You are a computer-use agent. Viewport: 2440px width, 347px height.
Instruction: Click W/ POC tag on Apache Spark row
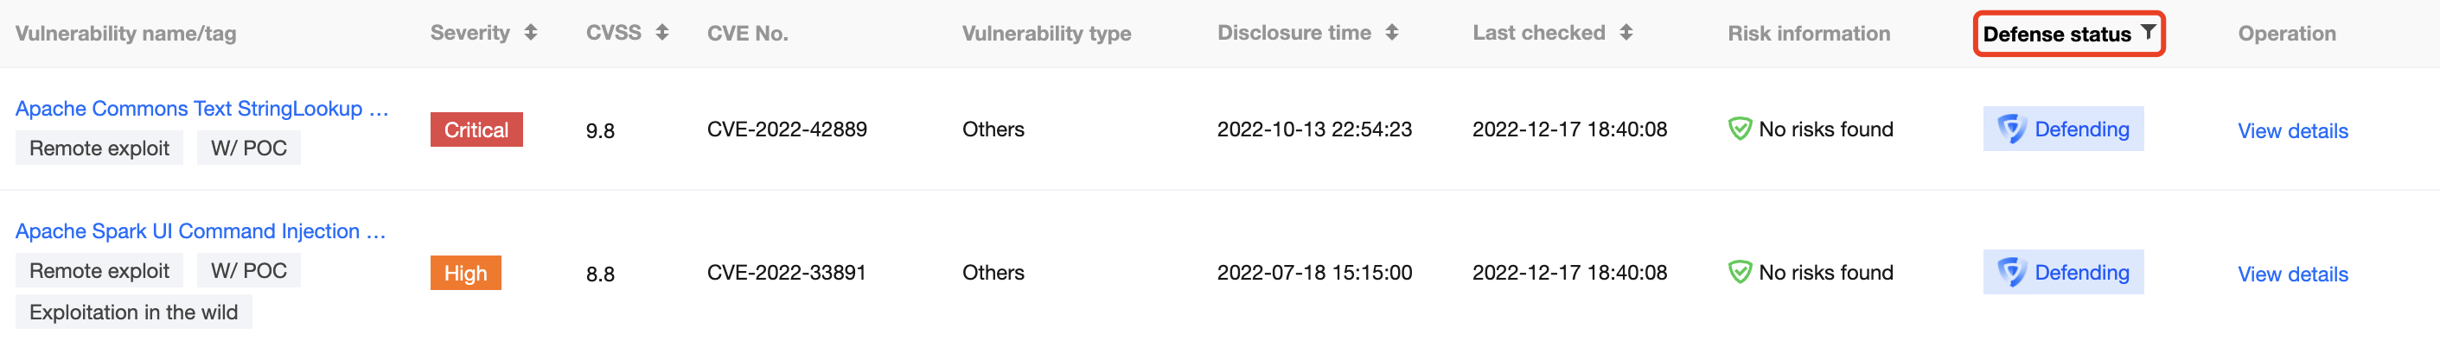tap(248, 271)
